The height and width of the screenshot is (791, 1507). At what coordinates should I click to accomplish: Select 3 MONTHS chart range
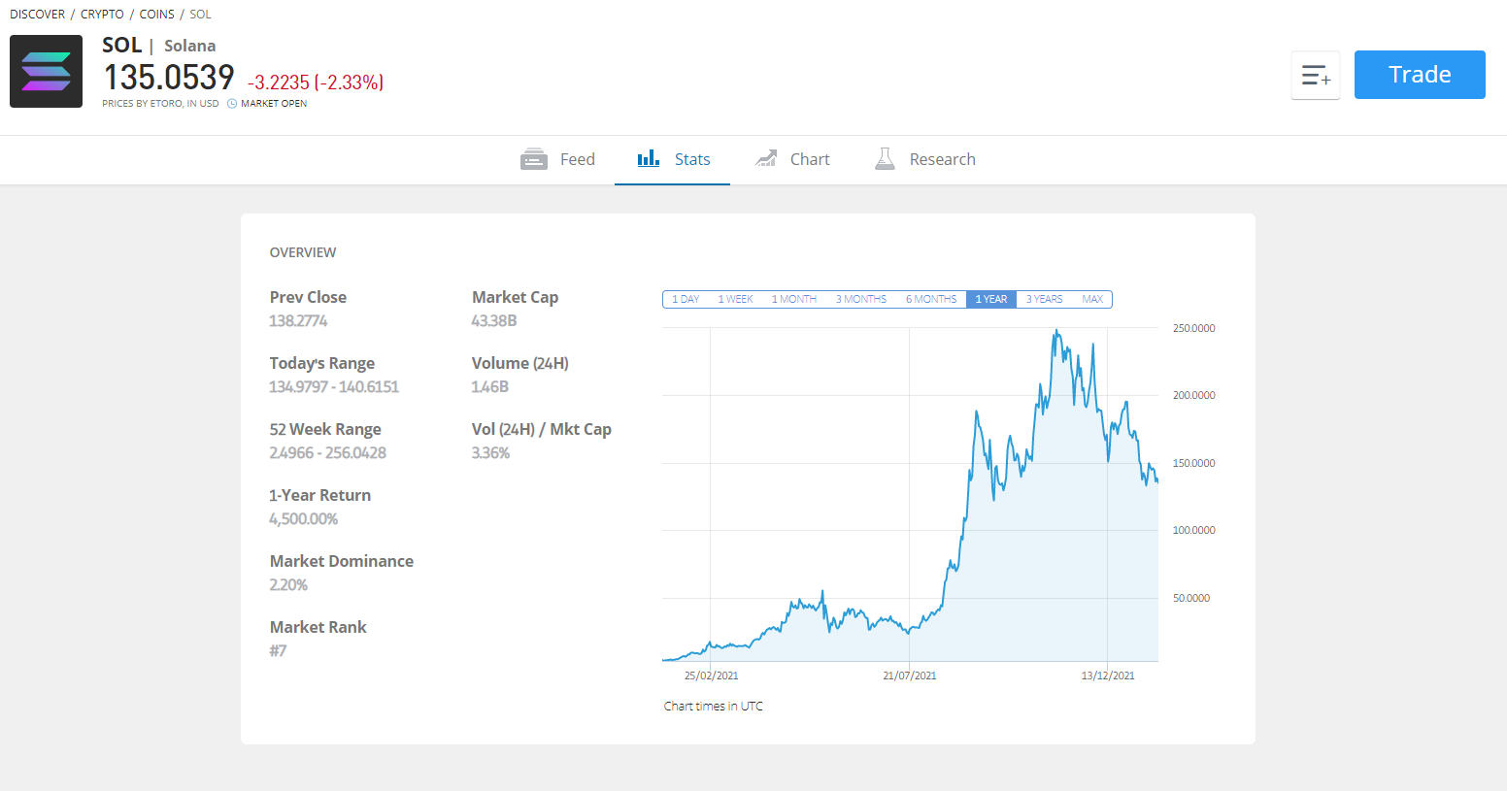click(861, 299)
